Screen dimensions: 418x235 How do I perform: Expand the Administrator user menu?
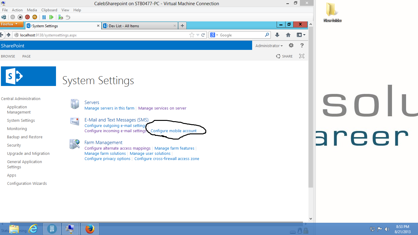pyautogui.click(x=269, y=46)
